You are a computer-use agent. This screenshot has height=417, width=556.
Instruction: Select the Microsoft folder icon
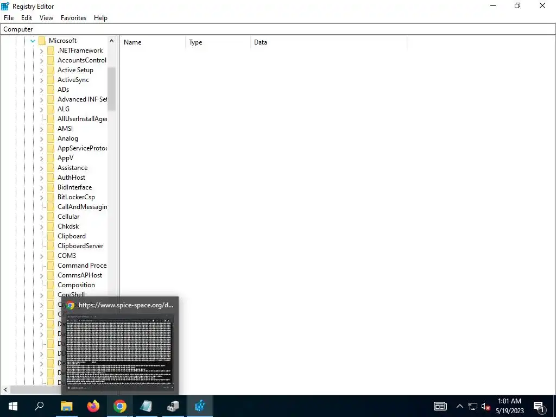pyautogui.click(x=42, y=40)
